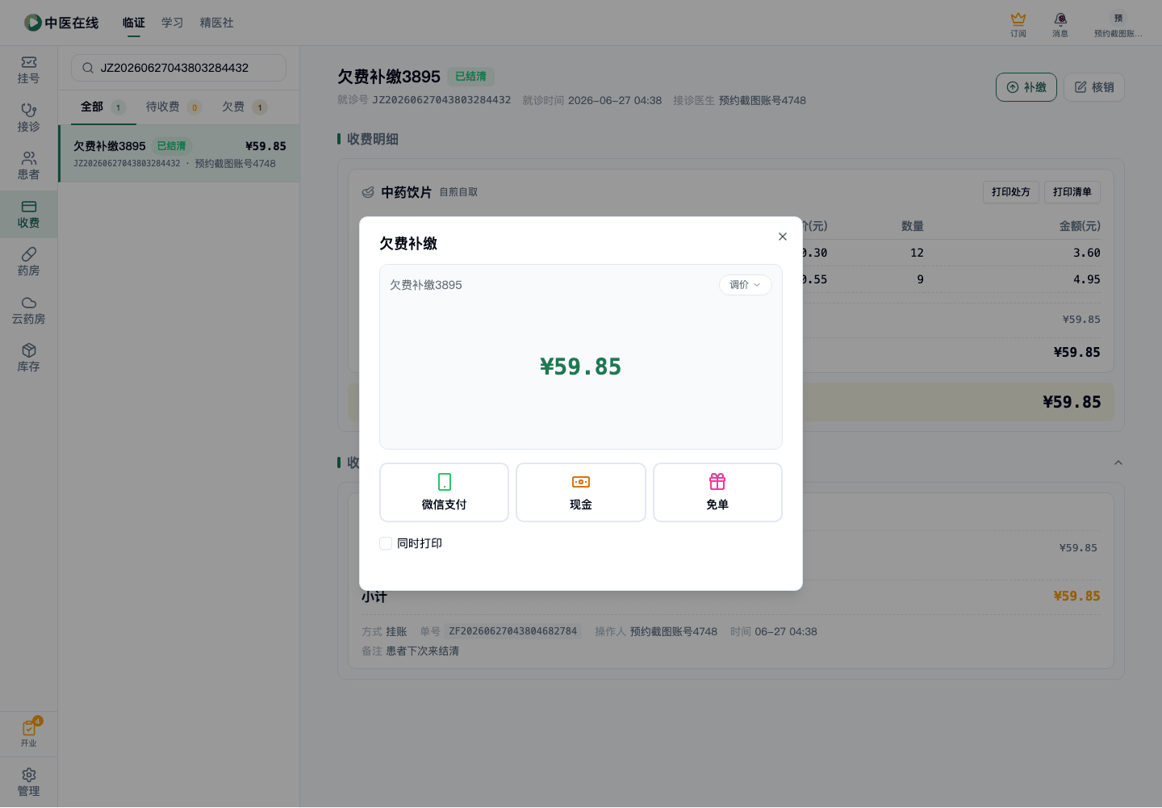The image size is (1162, 808).
Task: Open the 患者 sidebar section
Action: click(28, 166)
